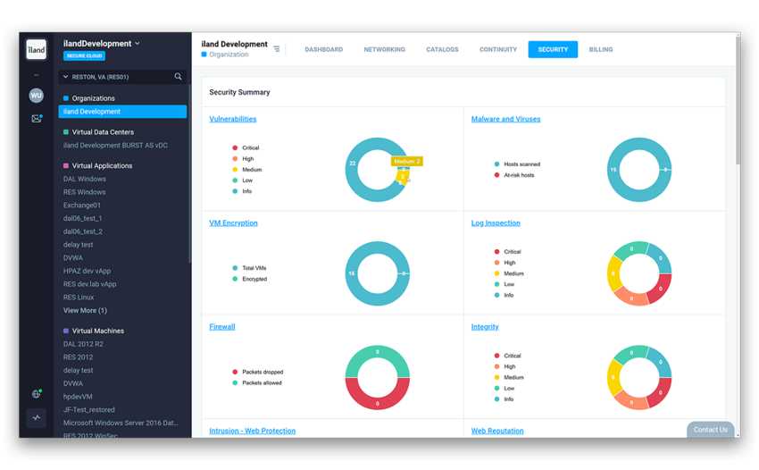This screenshot has height=470, width=759.
Task: Open the Firewall link
Action: pyautogui.click(x=222, y=327)
